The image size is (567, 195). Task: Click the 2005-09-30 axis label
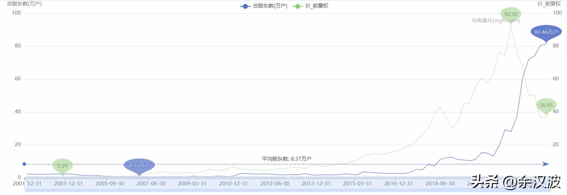[110, 184]
